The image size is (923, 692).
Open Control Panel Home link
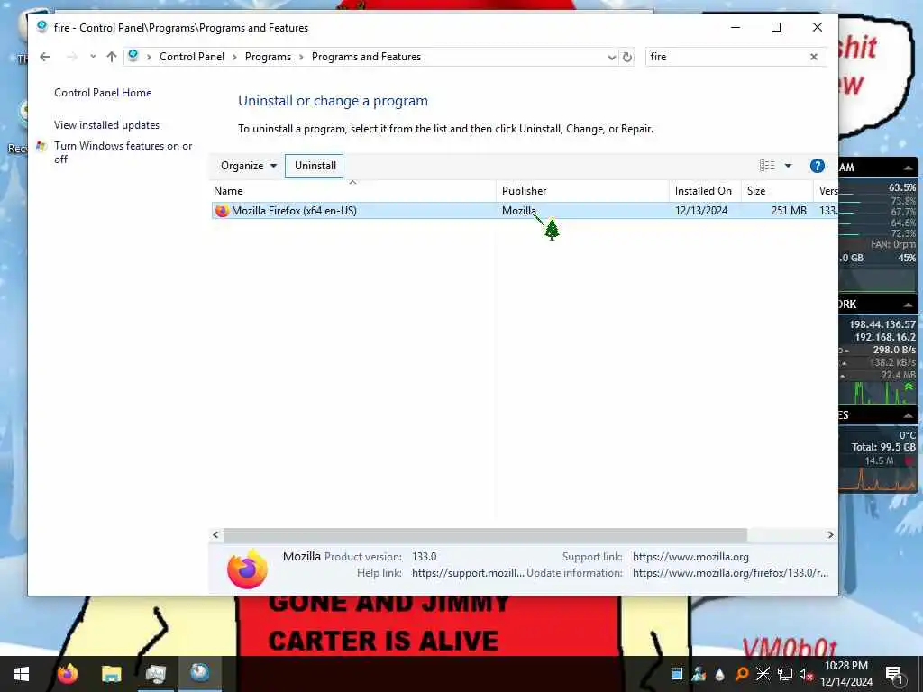(x=103, y=93)
